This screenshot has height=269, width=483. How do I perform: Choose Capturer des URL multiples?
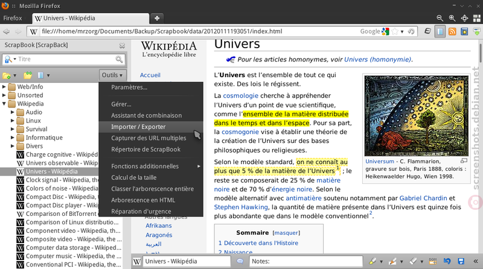click(x=151, y=138)
